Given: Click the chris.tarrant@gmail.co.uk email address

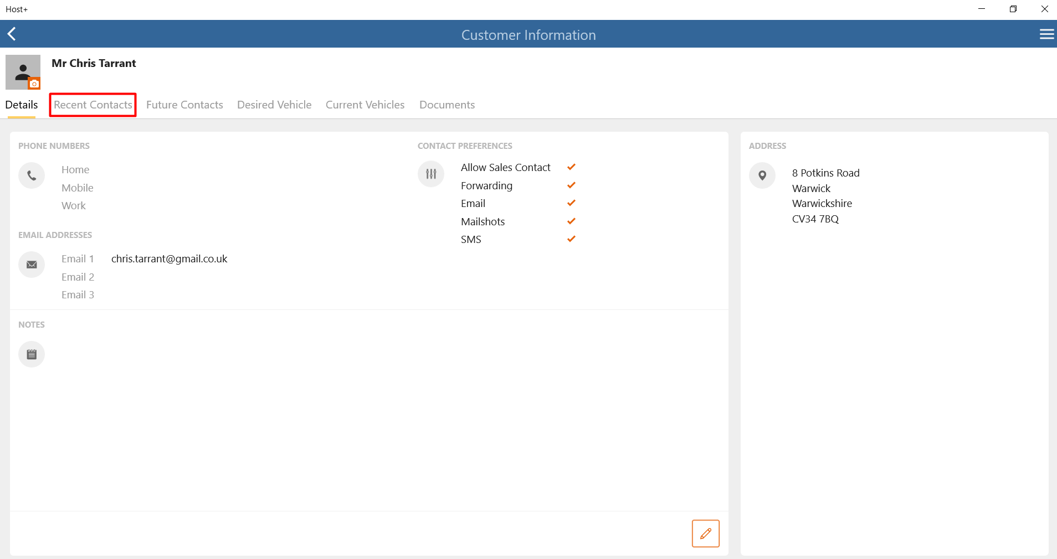Looking at the screenshot, I should tap(170, 259).
